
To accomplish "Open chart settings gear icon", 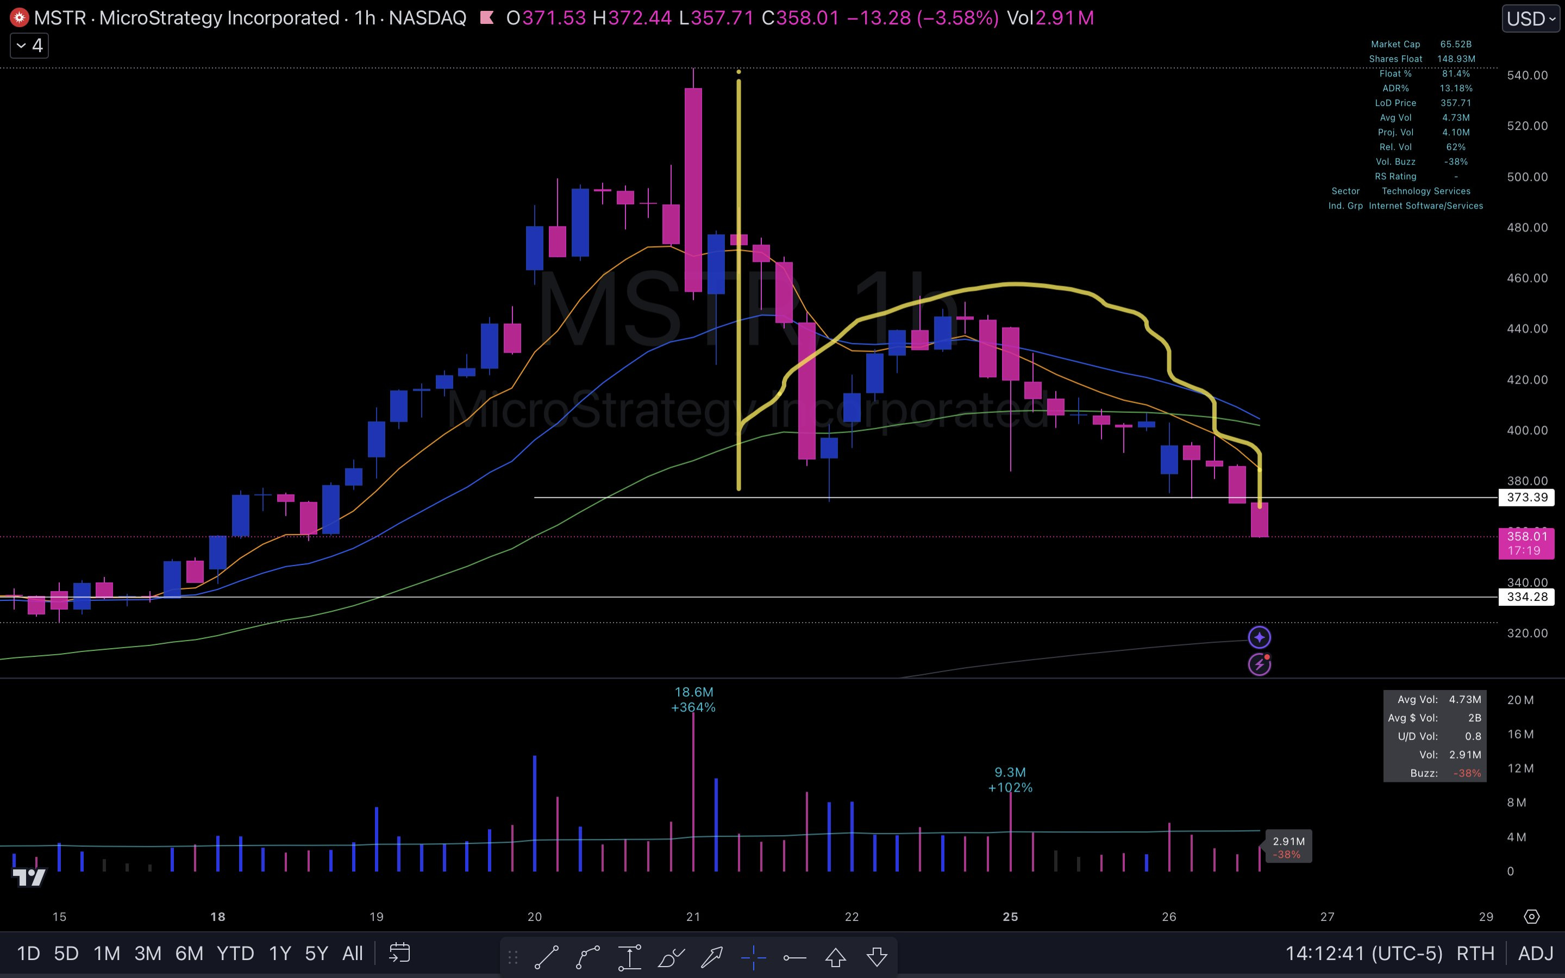I will click(x=1531, y=917).
